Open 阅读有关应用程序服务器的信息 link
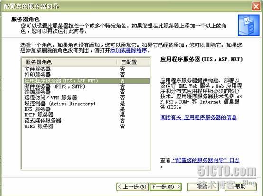The height and width of the screenshot is (196, 263). coord(198,117)
